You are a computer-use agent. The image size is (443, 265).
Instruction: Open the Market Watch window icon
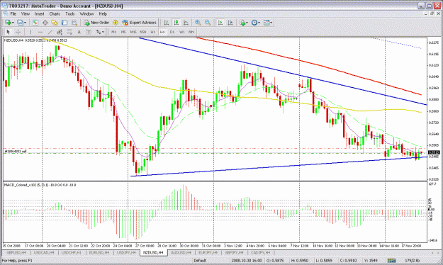[x=35, y=23]
